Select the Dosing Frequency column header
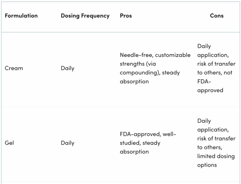The image size is (241, 184). [x=85, y=16]
